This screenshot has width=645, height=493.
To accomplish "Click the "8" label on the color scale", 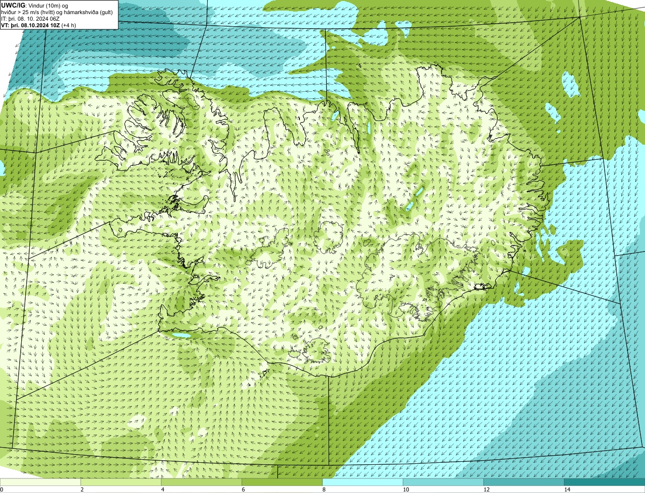I will point(324,489).
